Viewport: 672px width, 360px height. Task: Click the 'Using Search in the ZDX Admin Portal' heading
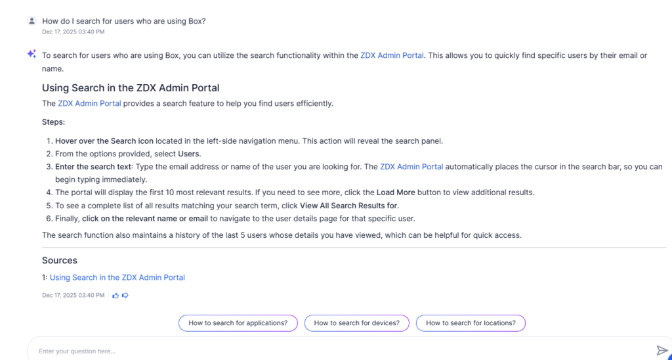[x=131, y=87]
